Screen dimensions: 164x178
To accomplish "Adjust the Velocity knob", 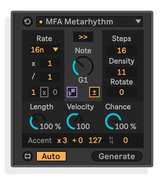I will click(x=75, y=121).
